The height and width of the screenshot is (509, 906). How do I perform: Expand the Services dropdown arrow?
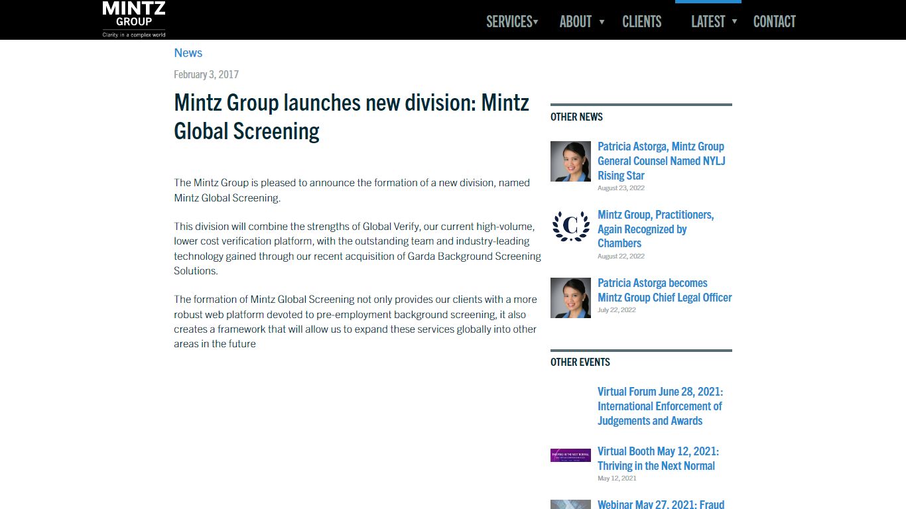tap(536, 22)
